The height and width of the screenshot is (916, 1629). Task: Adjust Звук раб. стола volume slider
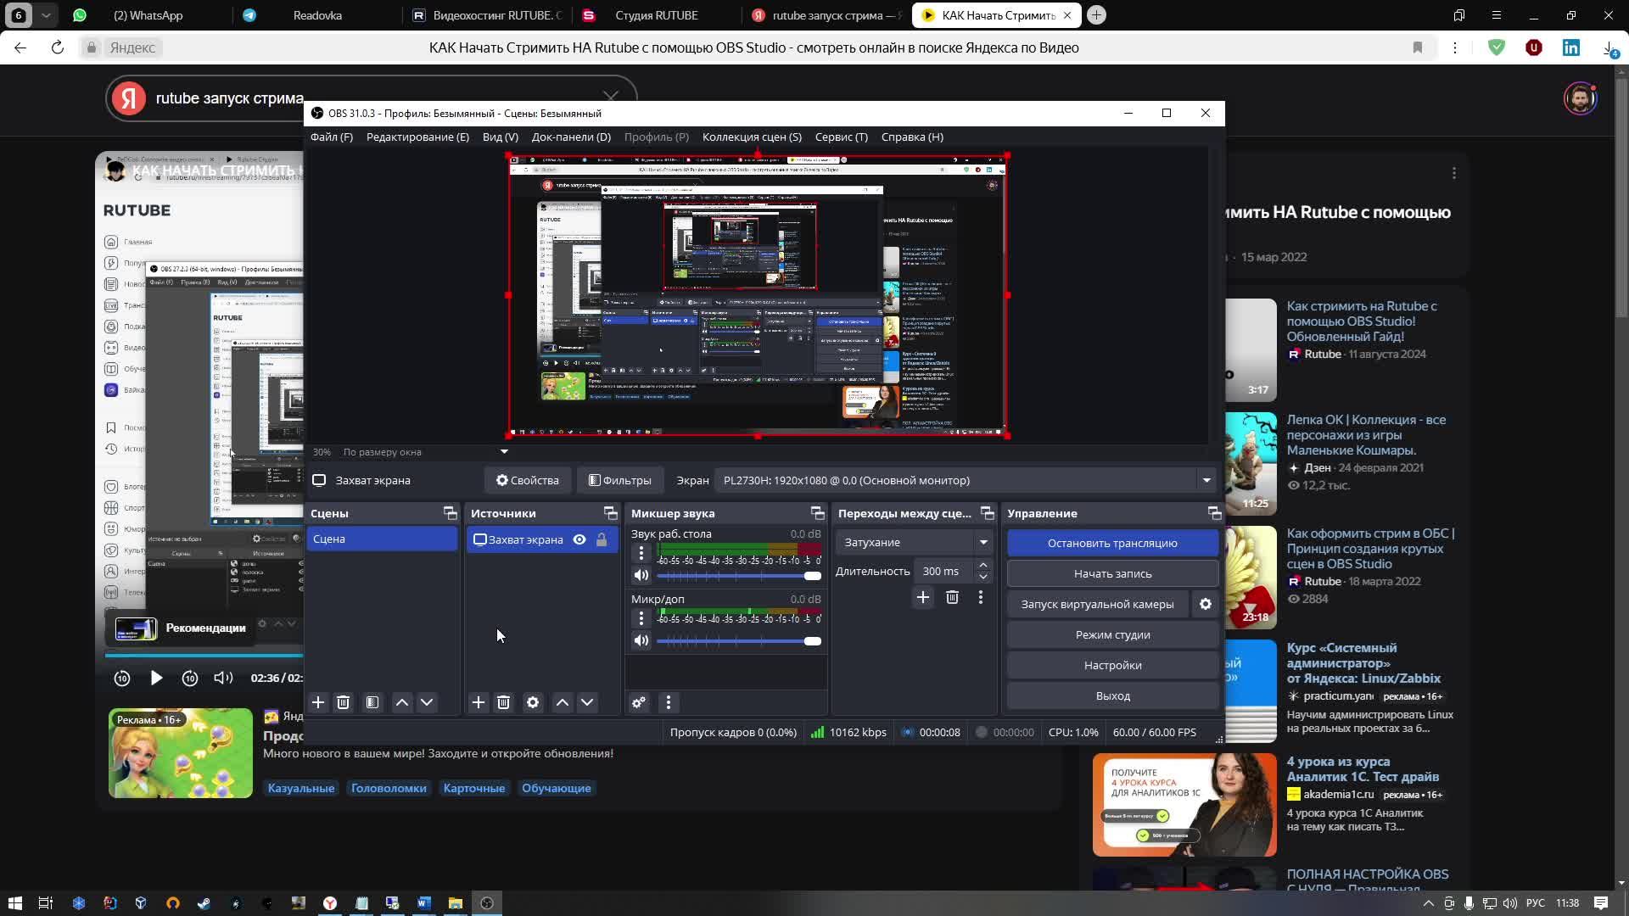point(739,576)
